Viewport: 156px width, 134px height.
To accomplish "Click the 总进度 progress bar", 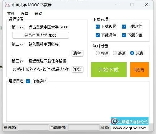I will [x=33, y=127].
